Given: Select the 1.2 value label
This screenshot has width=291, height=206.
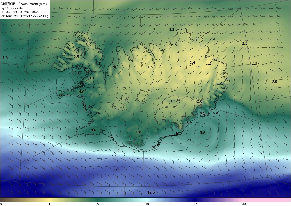Looking at the screenshot, I should tap(208, 63).
